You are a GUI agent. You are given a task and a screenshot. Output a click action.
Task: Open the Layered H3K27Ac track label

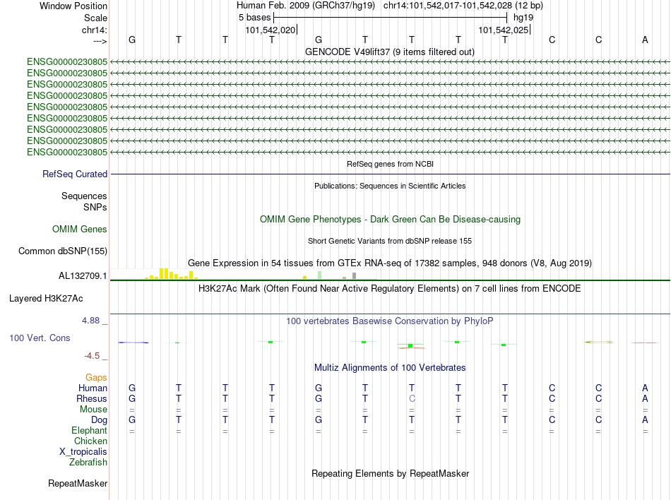[x=46, y=299]
